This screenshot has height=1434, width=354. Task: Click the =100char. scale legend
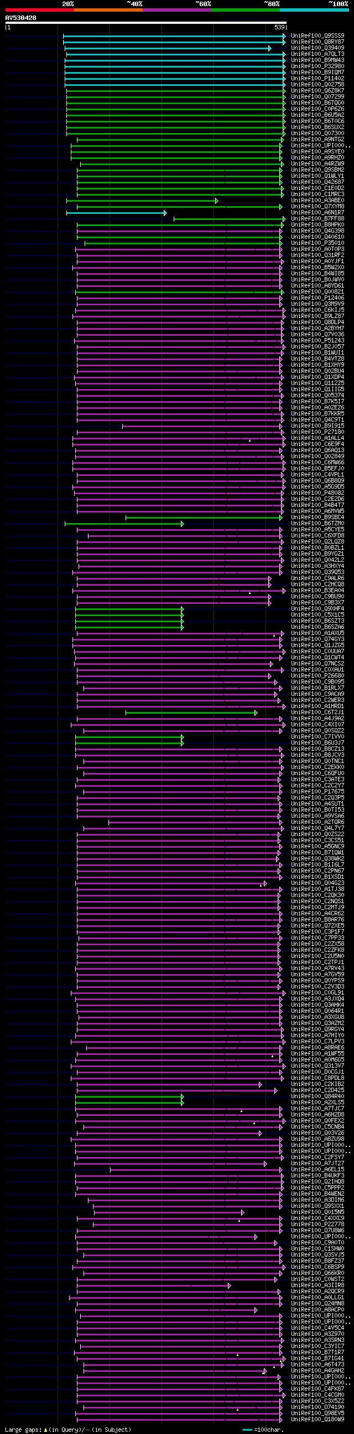pos(263,1430)
